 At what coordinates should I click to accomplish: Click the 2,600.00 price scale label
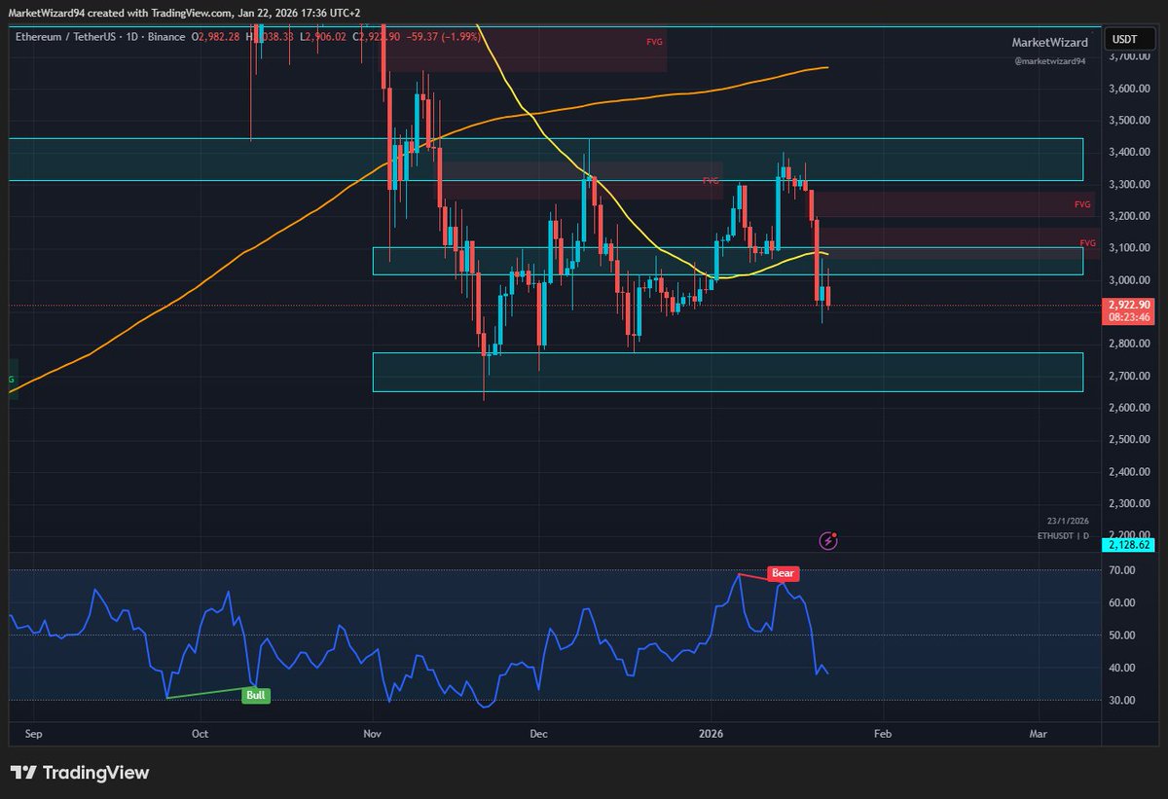coord(1129,408)
